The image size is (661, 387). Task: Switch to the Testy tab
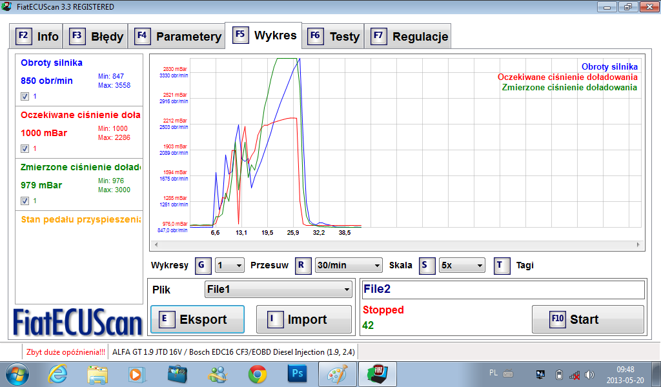coord(333,36)
